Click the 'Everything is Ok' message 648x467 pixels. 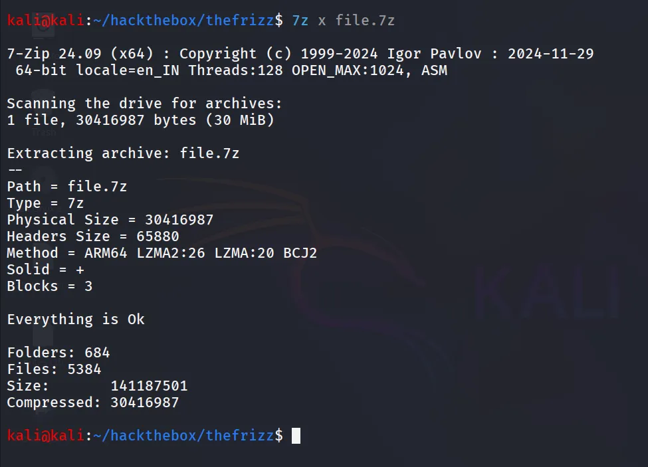(76, 319)
